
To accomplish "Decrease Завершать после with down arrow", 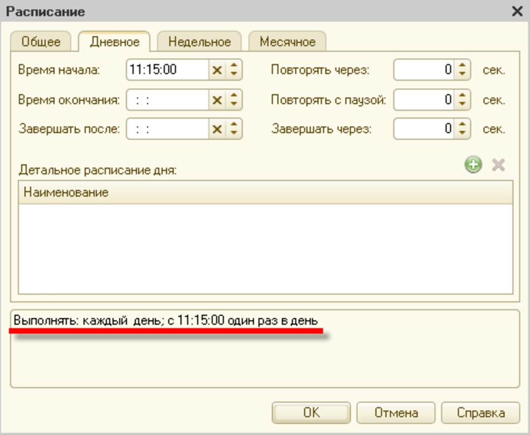I will pyautogui.click(x=234, y=133).
